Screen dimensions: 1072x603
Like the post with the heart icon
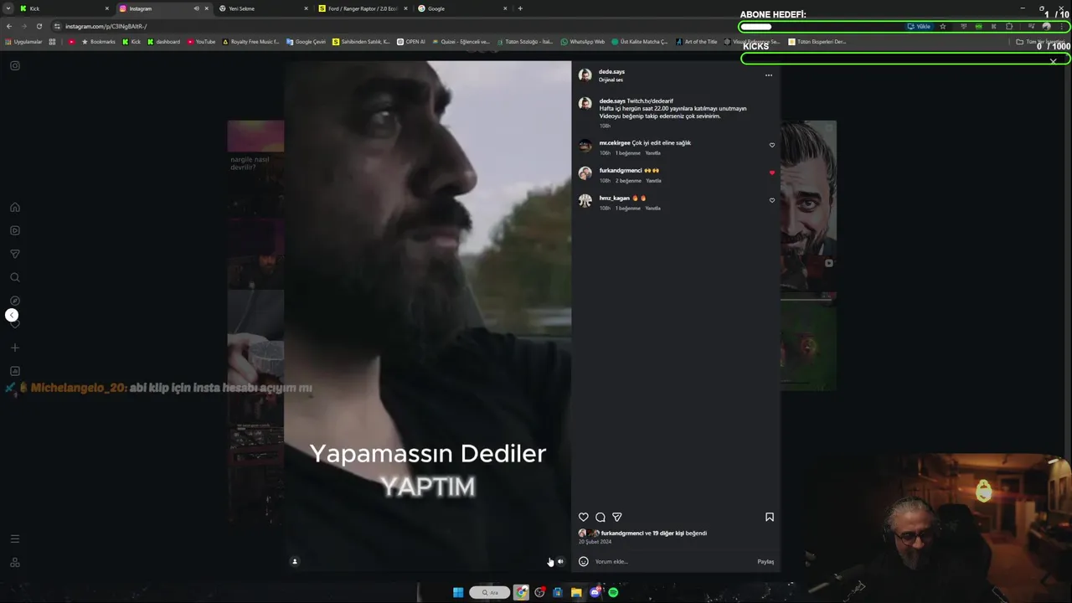click(x=584, y=517)
